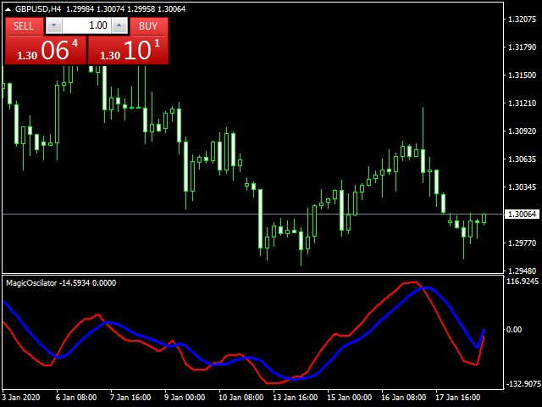Click the 0.00 oscillator scale level
Screen dimensions: 542x407
point(514,330)
